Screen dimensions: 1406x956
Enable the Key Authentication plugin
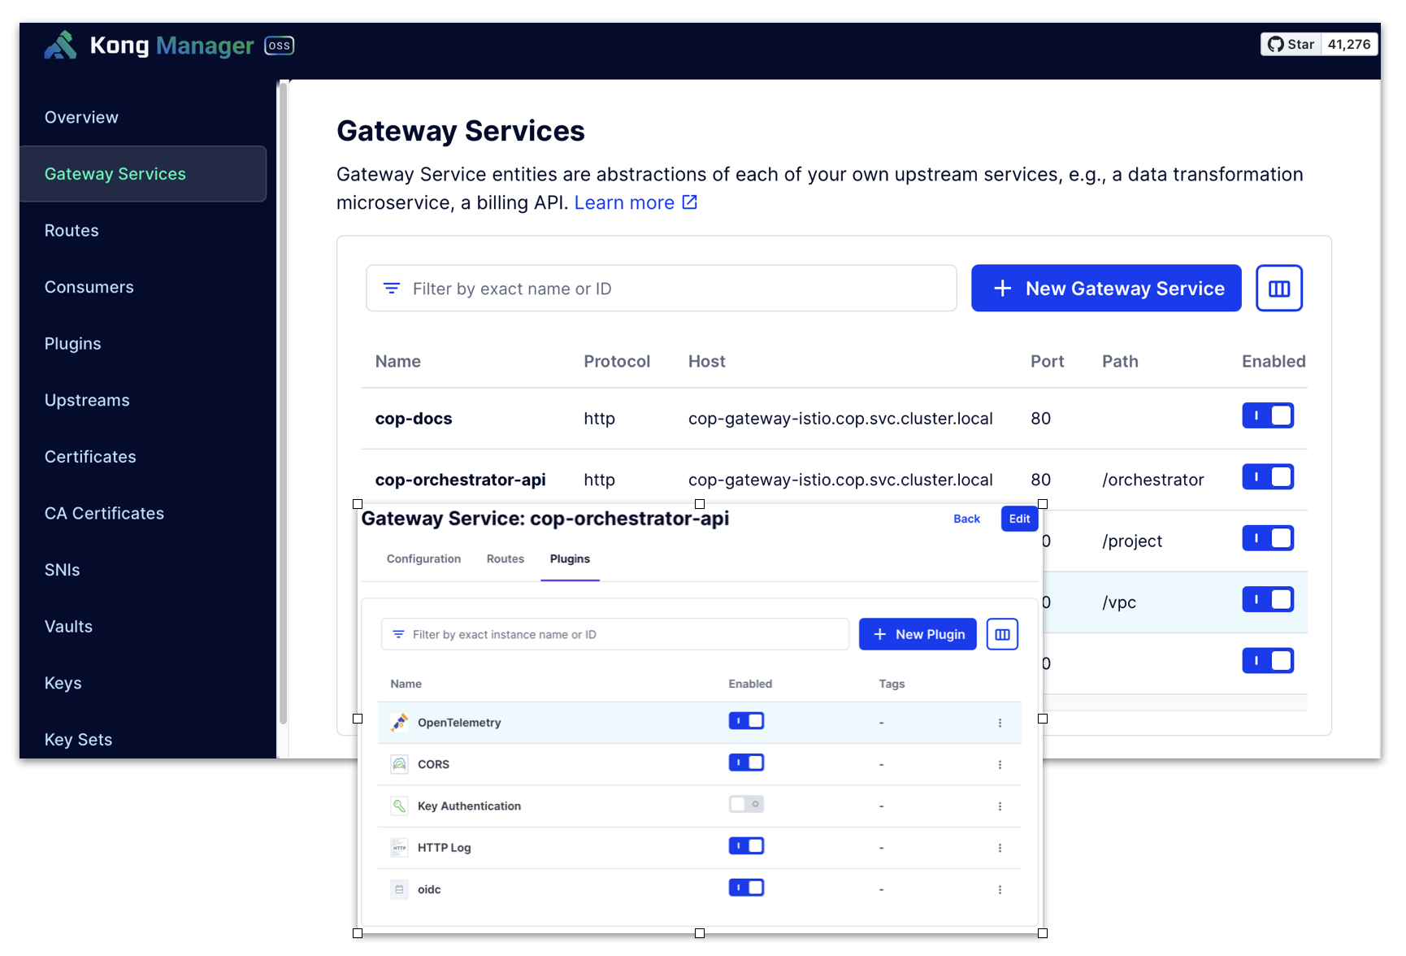745,804
